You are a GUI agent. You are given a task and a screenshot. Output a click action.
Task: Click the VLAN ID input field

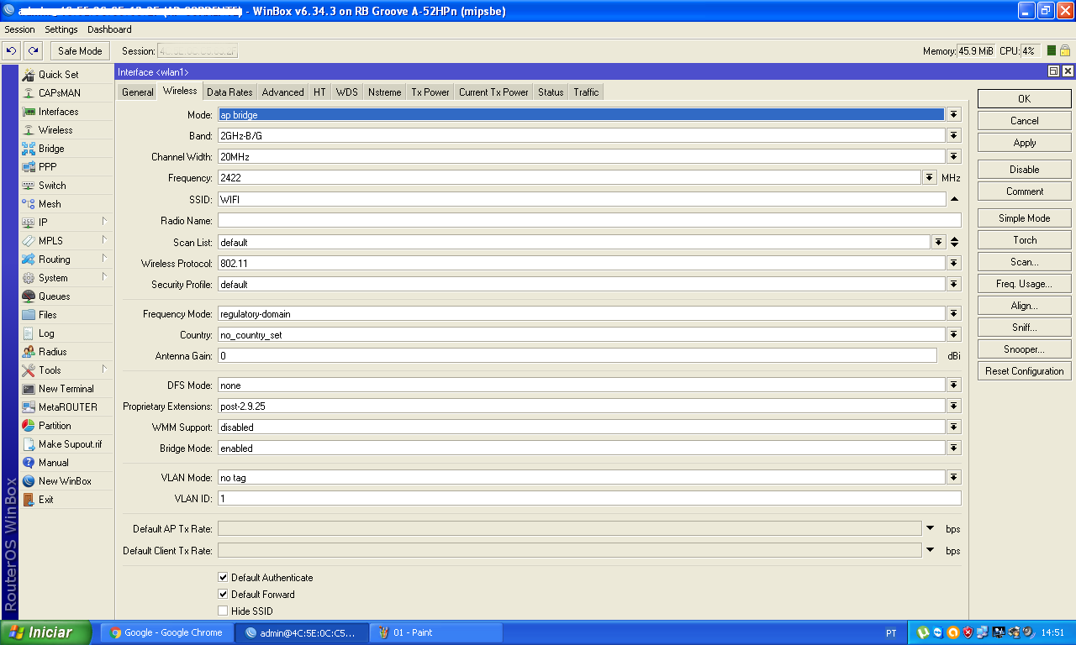pyautogui.click(x=589, y=499)
